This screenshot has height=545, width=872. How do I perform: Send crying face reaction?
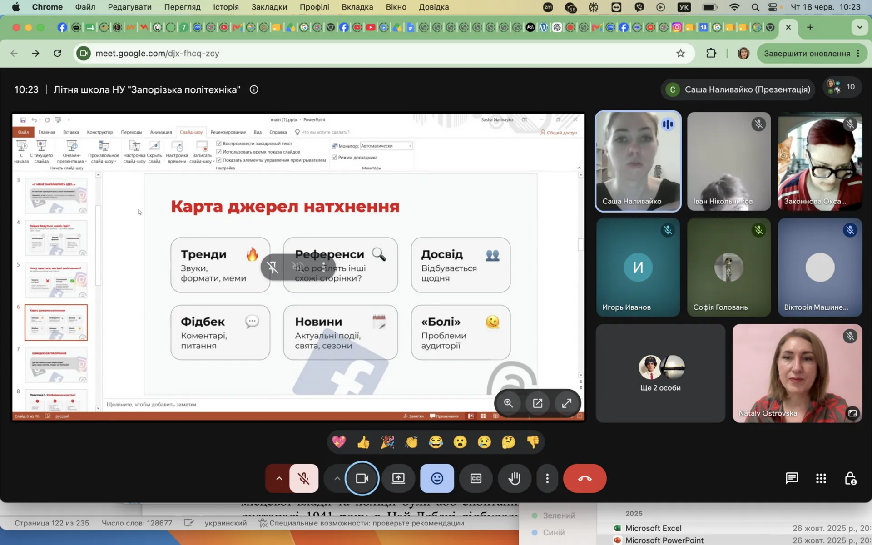click(484, 442)
